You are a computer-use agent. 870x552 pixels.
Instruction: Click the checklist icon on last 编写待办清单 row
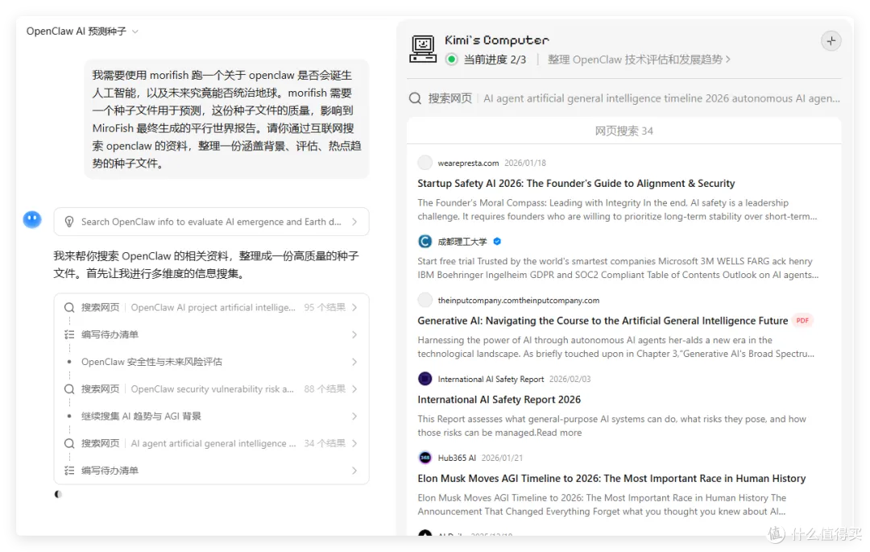pos(69,471)
